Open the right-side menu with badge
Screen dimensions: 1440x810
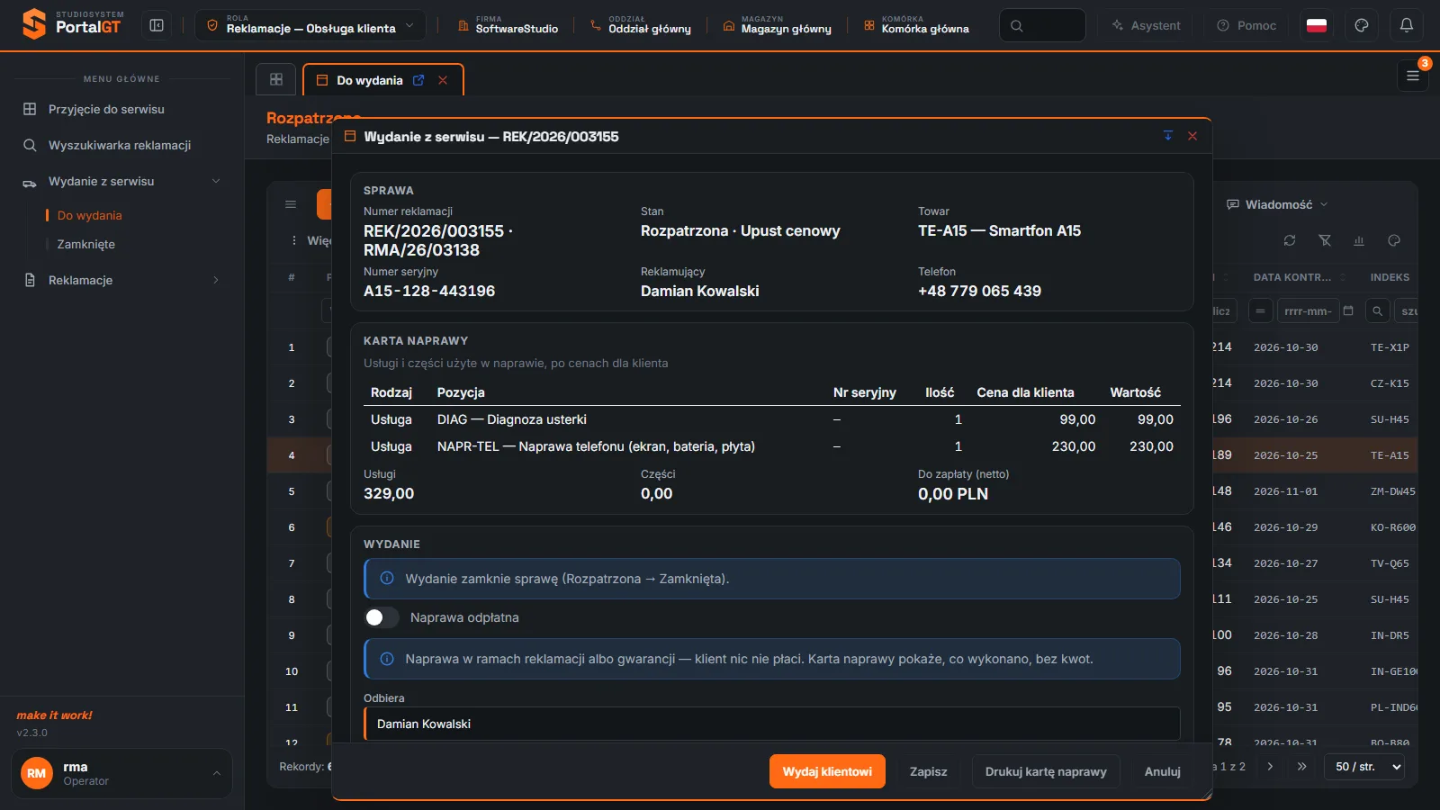click(1413, 76)
